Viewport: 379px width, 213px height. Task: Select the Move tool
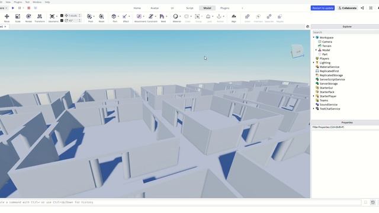pos(7,17)
